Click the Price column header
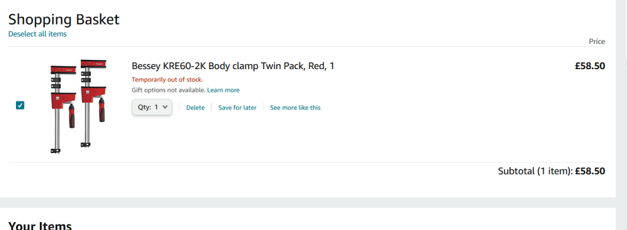Screen dimensions: 627x230 coord(596,42)
